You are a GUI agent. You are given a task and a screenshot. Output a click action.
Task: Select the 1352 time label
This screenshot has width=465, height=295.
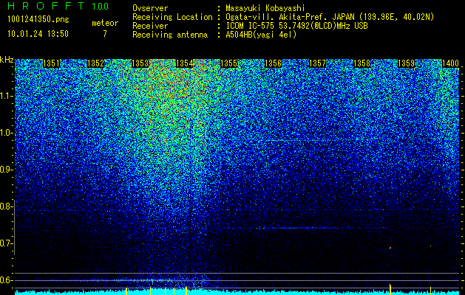[x=95, y=63]
